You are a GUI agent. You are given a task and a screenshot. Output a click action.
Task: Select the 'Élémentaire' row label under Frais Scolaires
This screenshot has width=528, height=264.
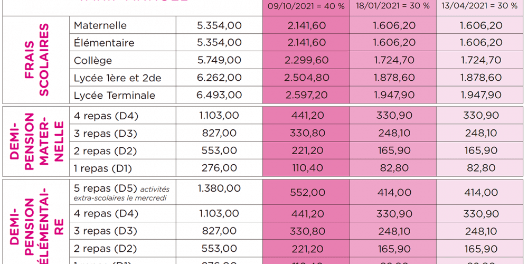(x=104, y=43)
